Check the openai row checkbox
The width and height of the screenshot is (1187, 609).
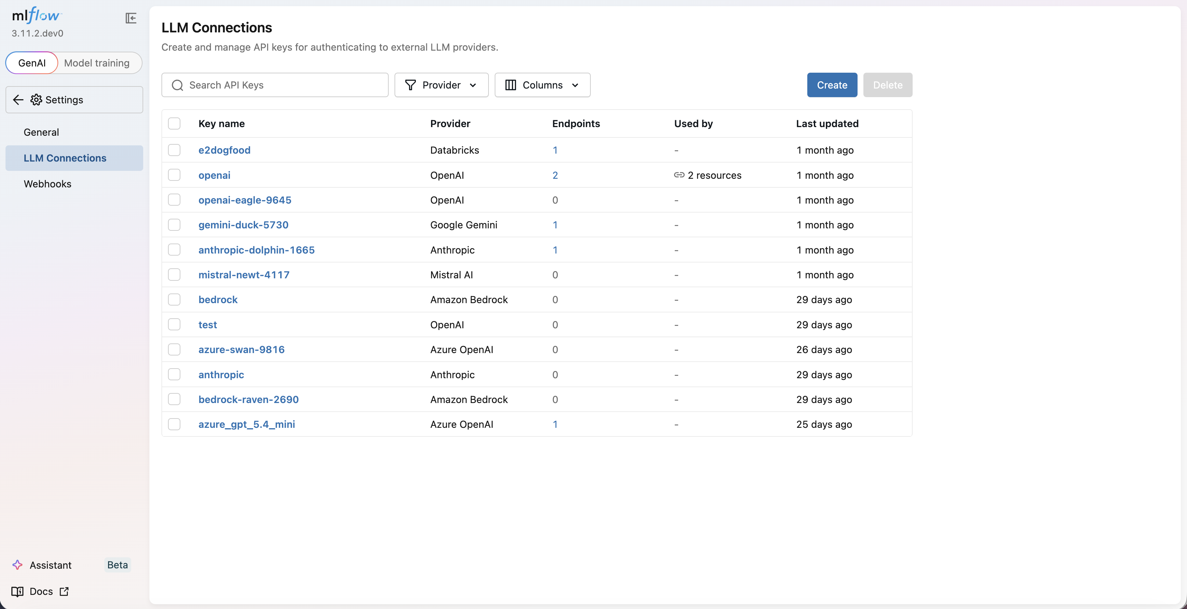point(174,175)
